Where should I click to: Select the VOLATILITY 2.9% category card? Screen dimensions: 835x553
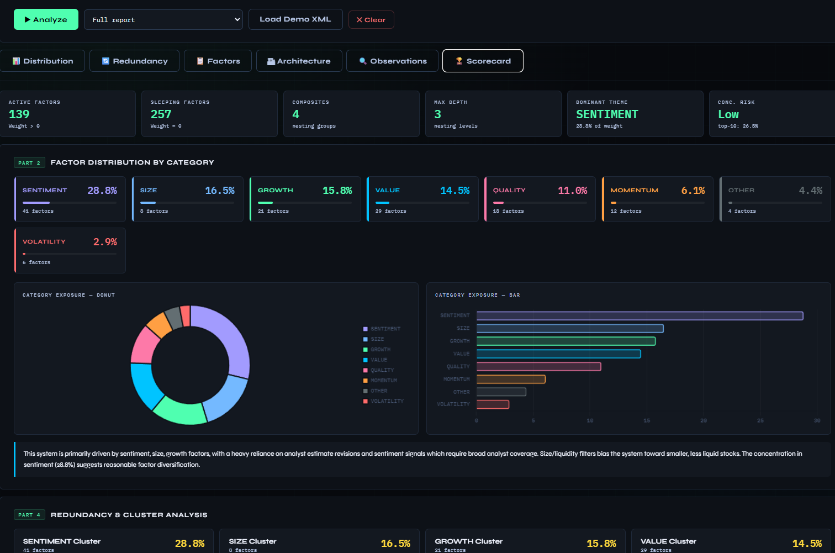pyautogui.click(x=70, y=251)
